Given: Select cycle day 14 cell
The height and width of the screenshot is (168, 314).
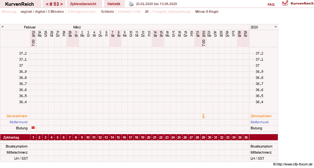Looking at the screenshot, I should pos(112,137).
